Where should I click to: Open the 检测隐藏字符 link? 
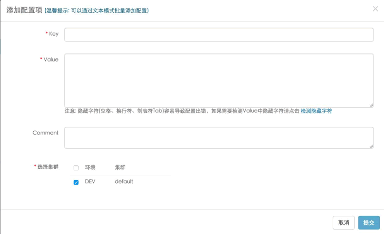click(316, 111)
